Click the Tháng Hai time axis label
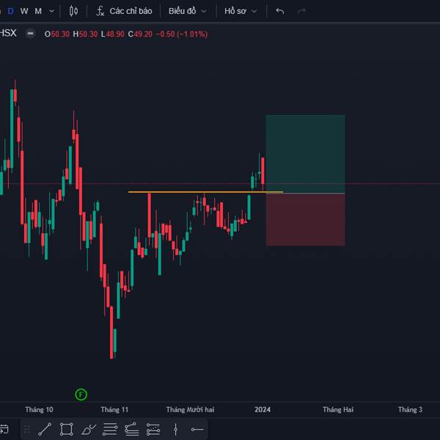This screenshot has width=440, height=440. pos(338,410)
